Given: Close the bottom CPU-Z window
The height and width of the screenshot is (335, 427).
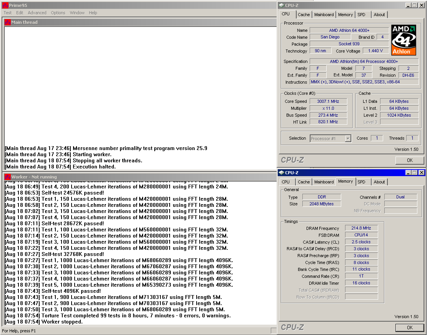Looking at the screenshot, I should [x=421, y=173].
